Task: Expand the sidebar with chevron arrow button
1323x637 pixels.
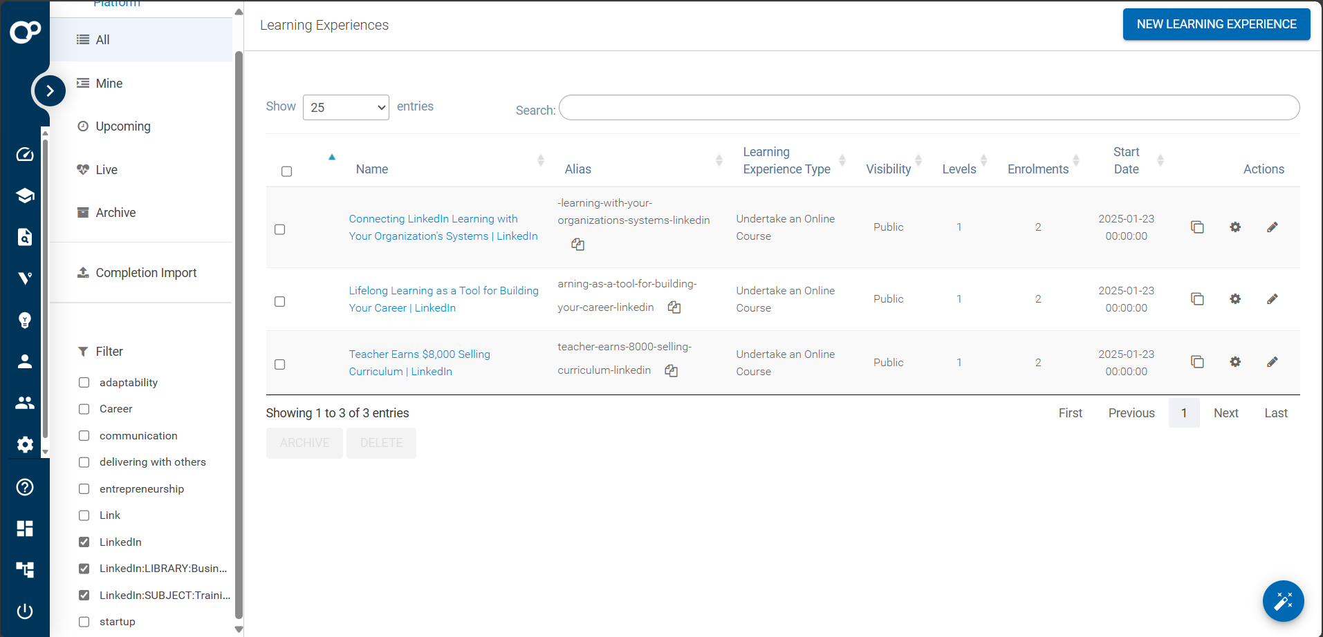Action: click(x=50, y=91)
